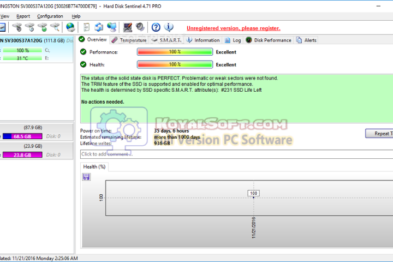This screenshot has height=262, width=393.
Task: Open configuration via monitor-screwdriver icon
Action: (127, 27)
